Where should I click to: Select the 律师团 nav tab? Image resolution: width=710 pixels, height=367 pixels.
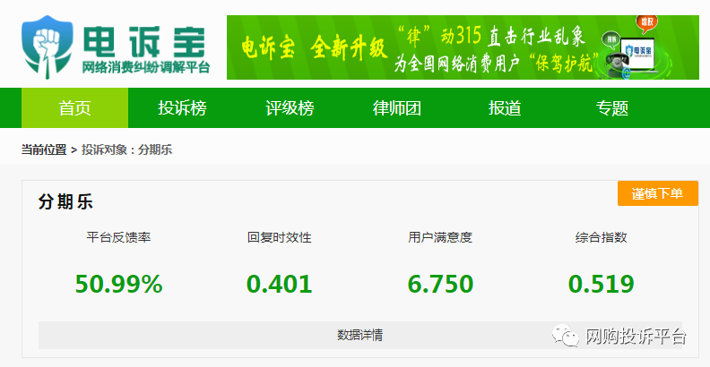397,108
